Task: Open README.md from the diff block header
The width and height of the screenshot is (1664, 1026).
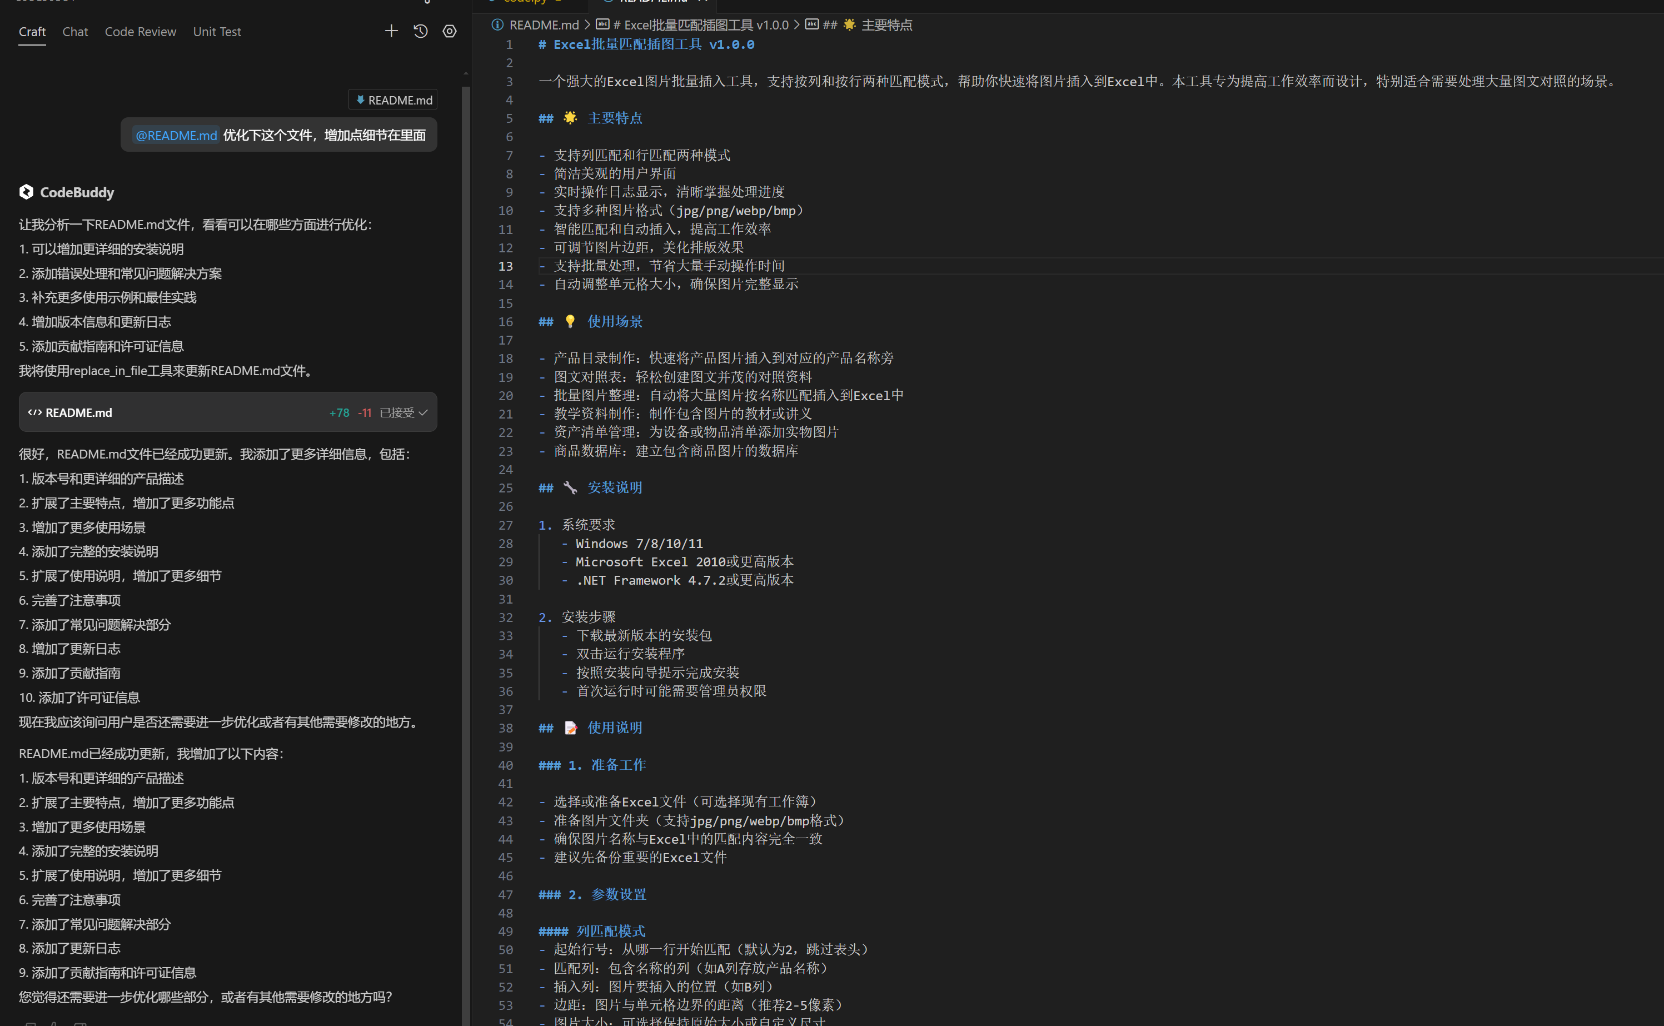Action: tap(78, 412)
